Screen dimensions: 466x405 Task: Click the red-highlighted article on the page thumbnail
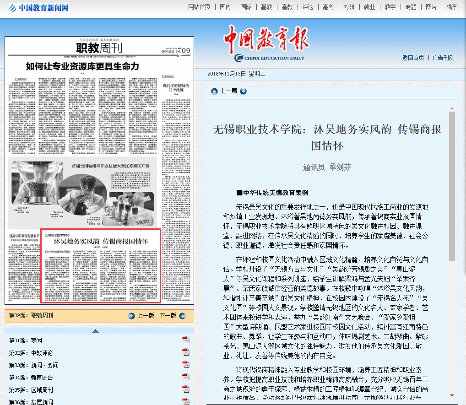tap(100, 265)
